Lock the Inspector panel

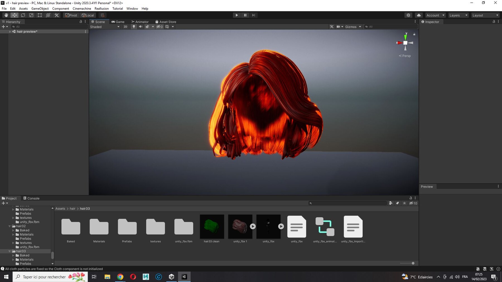coord(494,21)
